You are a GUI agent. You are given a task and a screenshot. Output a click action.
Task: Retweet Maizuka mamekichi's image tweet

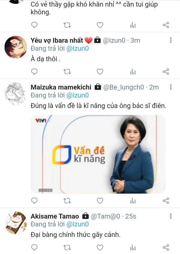click(x=67, y=200)
